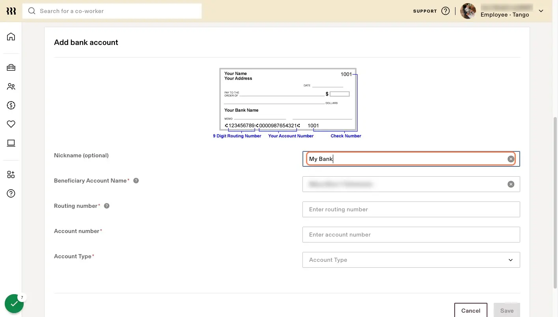This screenshot has height=317, width=558.
Task: Click the Rippling logo icon
Action: tap(11, 11)
